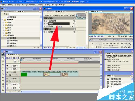Toggle eye visibility for Video 3 track
135x101 pixels.
(x=7, y=66)
